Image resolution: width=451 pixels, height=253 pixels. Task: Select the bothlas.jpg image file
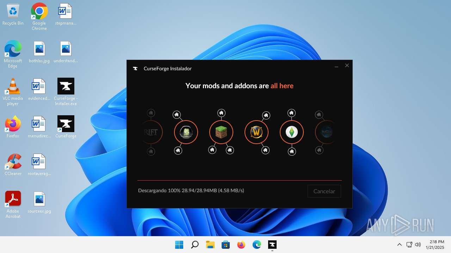(39, 52)
